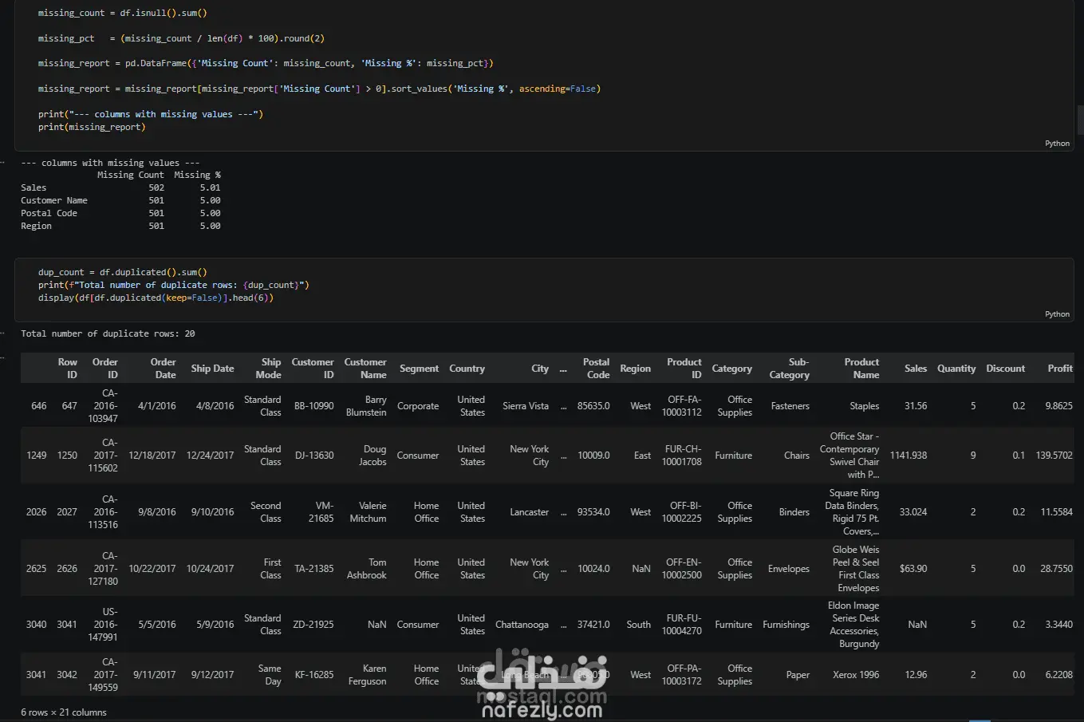
Task: Click the '--- columns with missing values ---' output line
Action: click(110, 163)
